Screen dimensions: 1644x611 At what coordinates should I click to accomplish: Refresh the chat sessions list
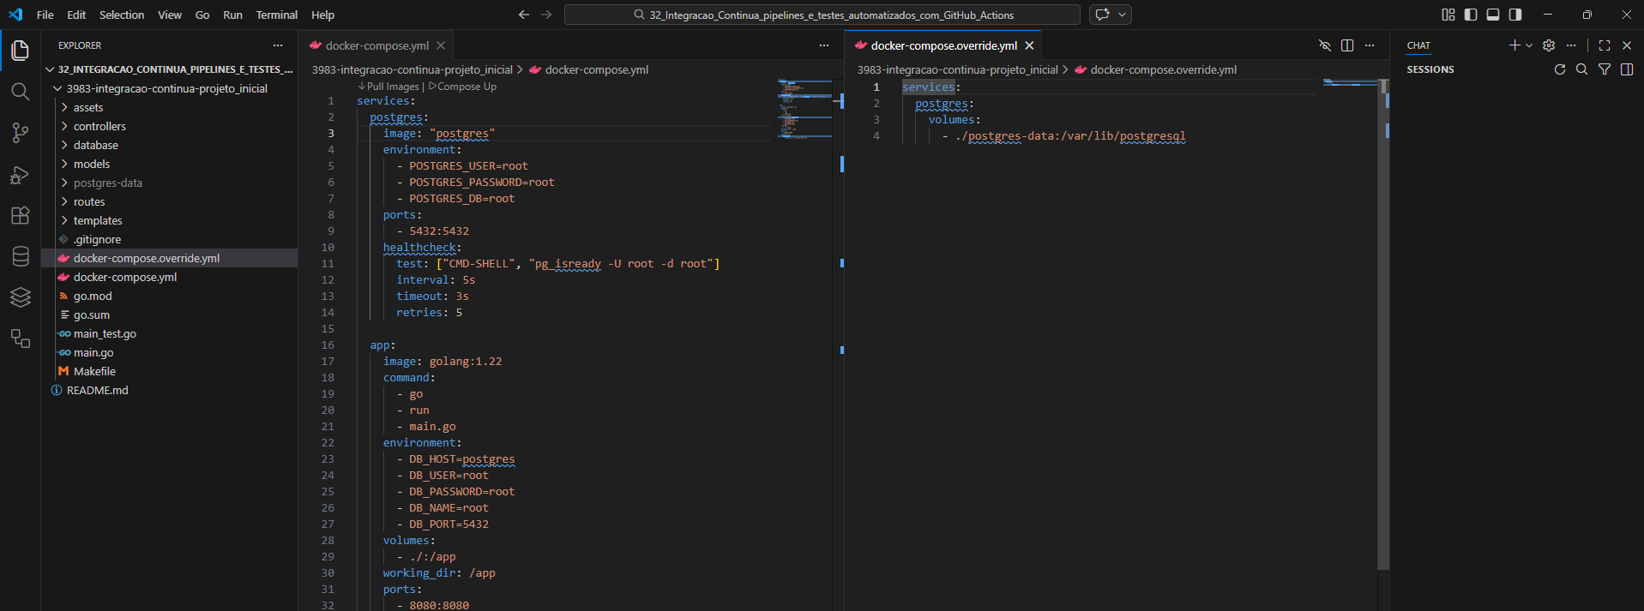coord(1560,69)
